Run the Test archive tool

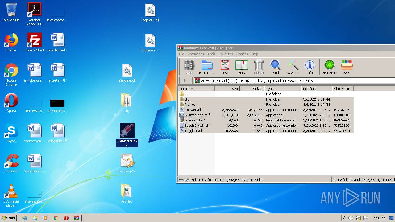coord(225,67)
